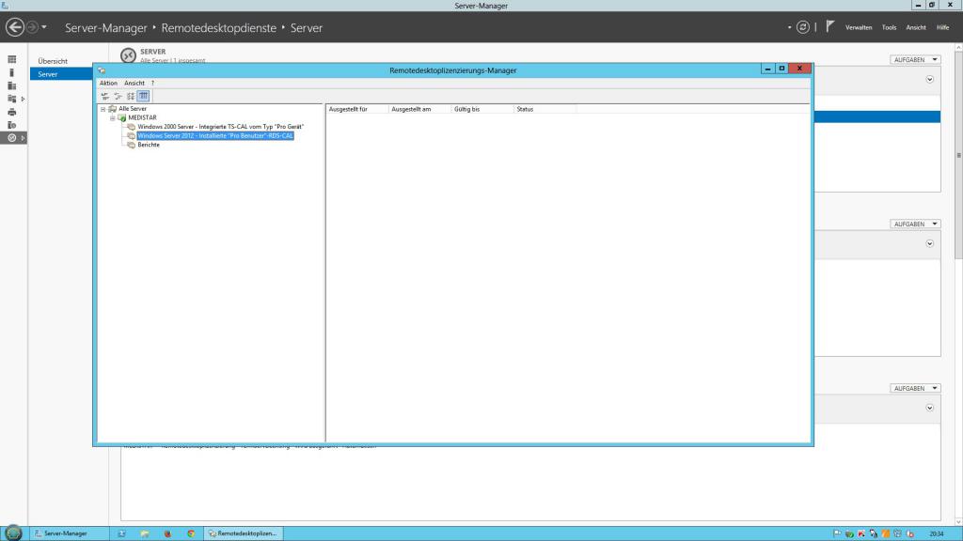Click the Server-Manager vertical scrollbar

(958, 155)
